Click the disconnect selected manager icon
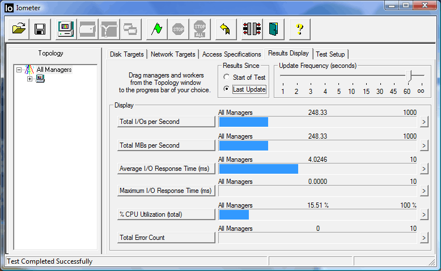This screenshot has width=441, height=271. point(252,29)
